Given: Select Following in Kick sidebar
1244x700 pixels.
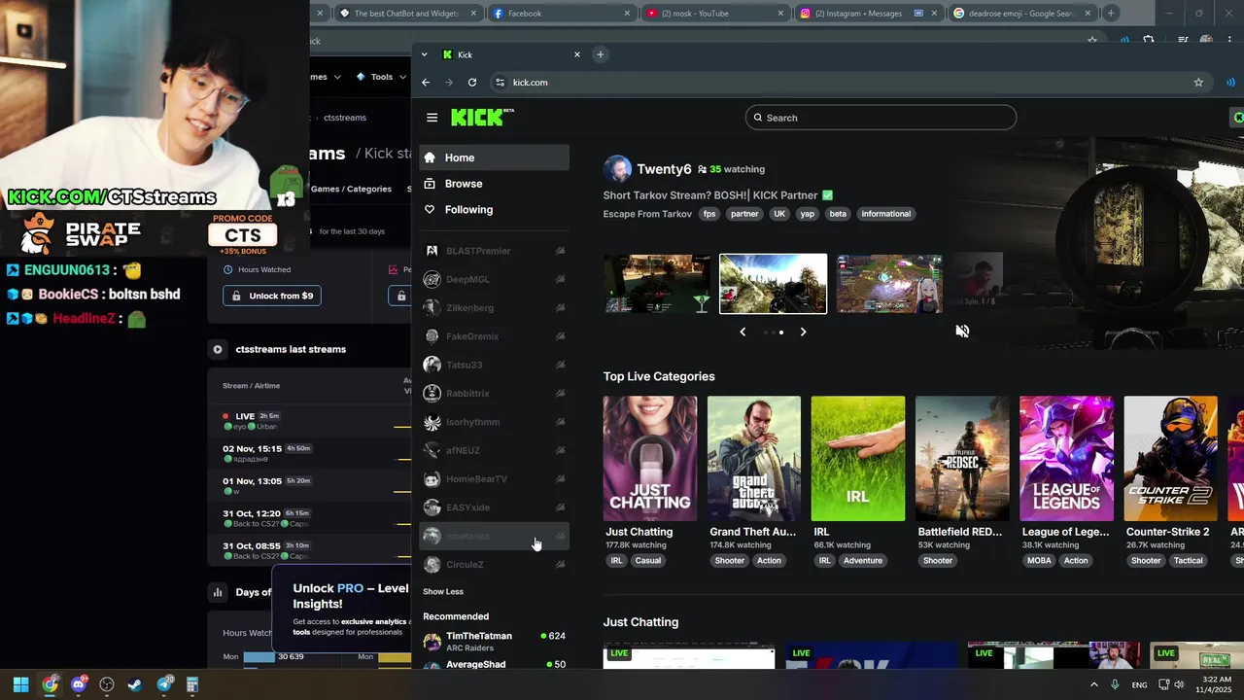Looking at the screenshot, I should click(494, 210).
